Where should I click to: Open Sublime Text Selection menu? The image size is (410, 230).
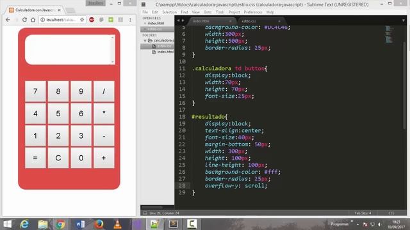(x=169, y=12)
